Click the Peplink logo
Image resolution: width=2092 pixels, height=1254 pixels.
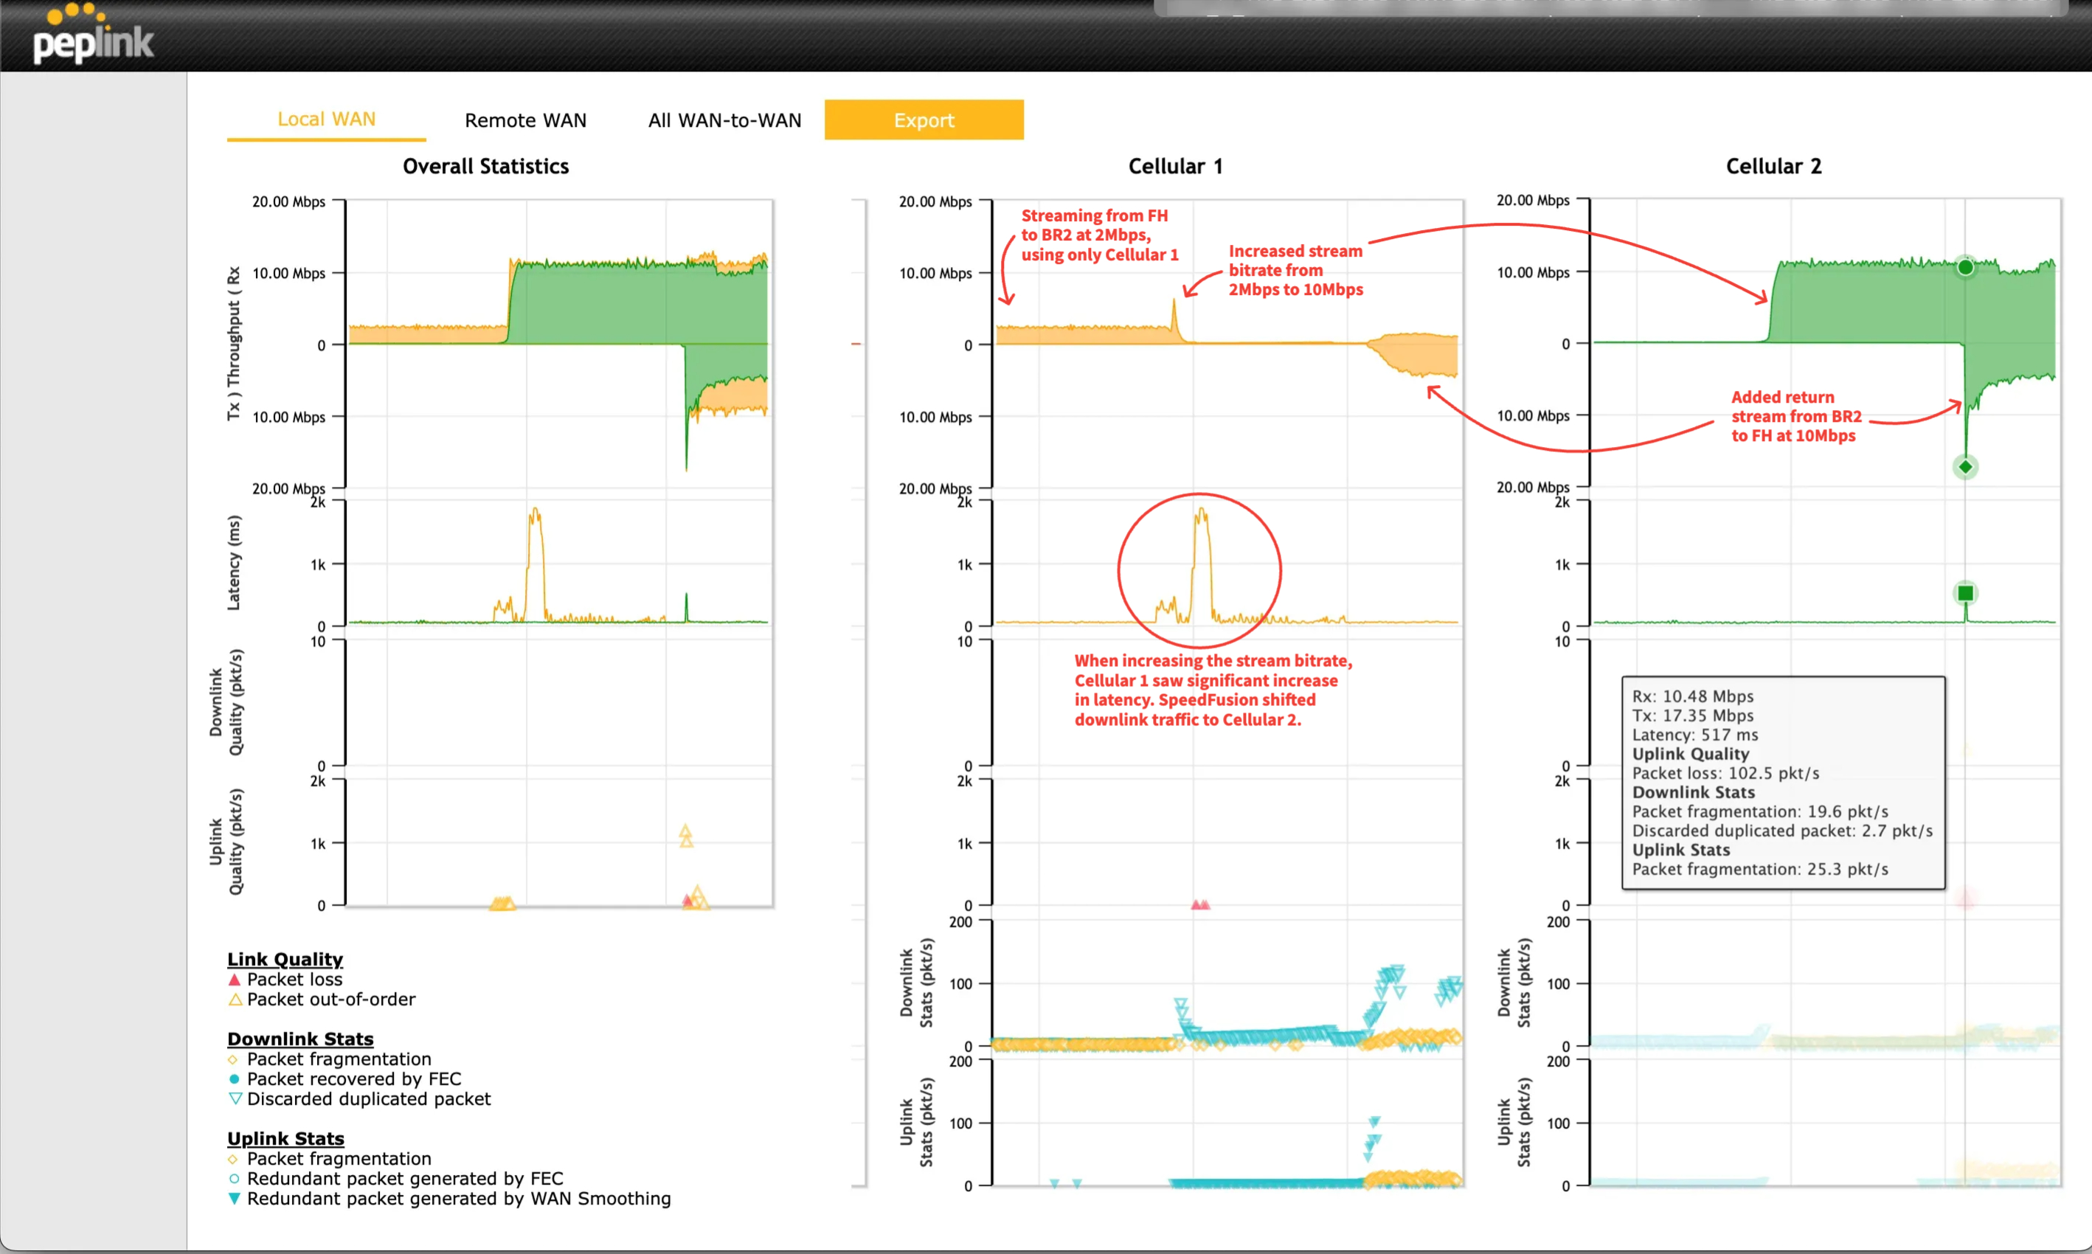(93, 35)
